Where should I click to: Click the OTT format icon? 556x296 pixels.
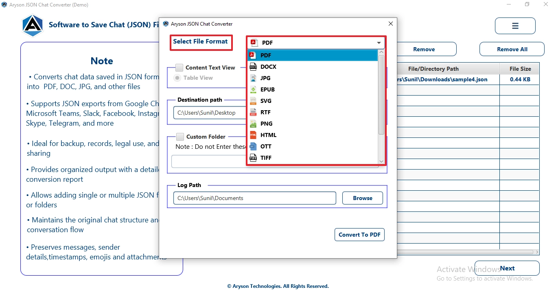[x=253, y=146]
